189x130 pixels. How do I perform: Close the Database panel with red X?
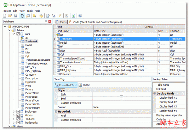(49, 22)
